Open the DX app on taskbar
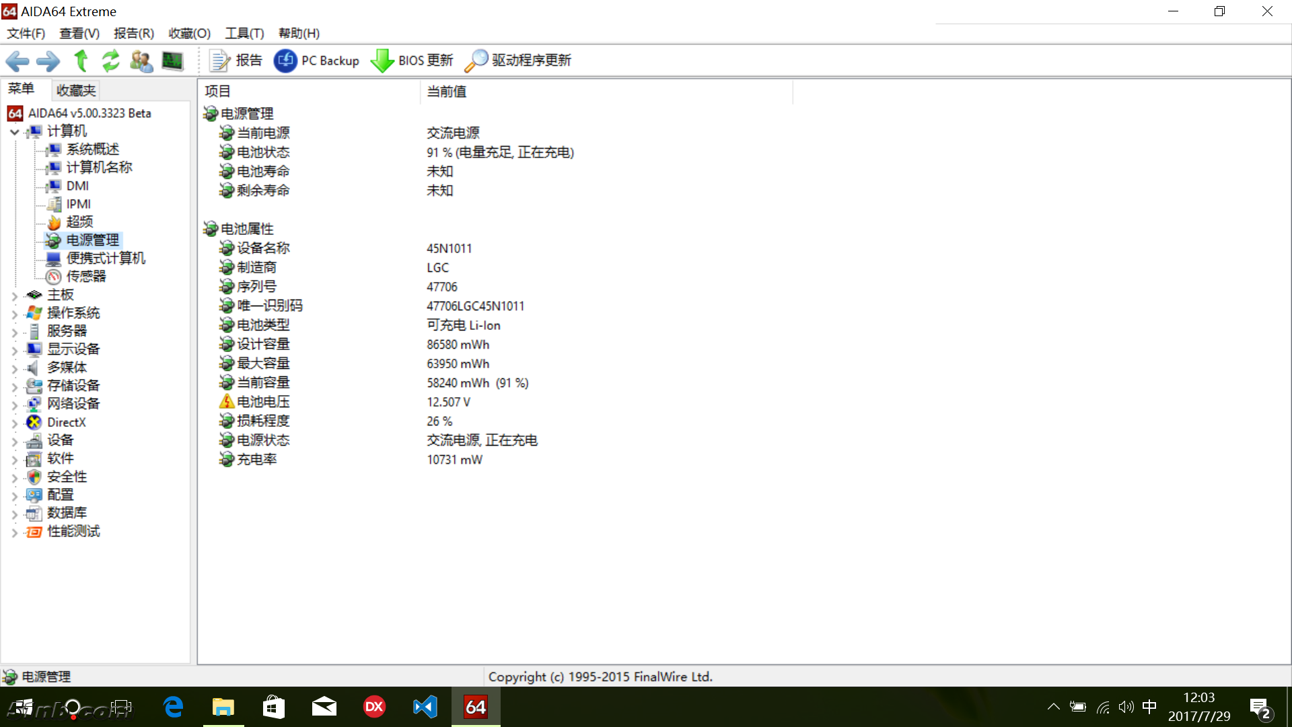Image resolution: width=1292 pixels, height=727 pixels. (x=374, y=707)
